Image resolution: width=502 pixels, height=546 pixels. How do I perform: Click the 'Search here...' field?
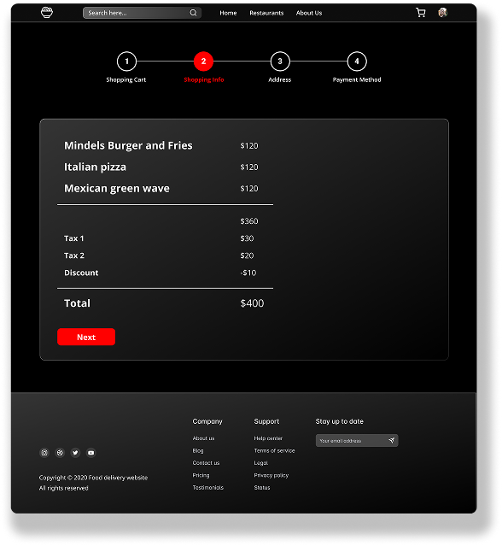[142, 13]
